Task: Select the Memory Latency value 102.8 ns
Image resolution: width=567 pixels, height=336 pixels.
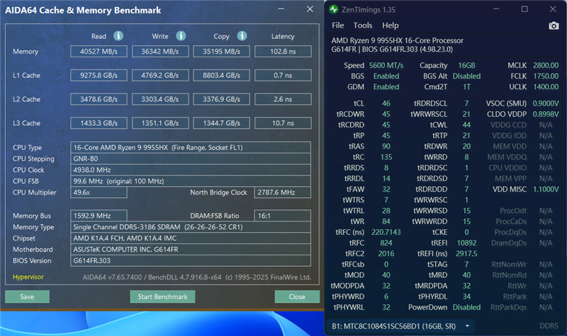Action: pyautogui.click(x=283, y=51)
